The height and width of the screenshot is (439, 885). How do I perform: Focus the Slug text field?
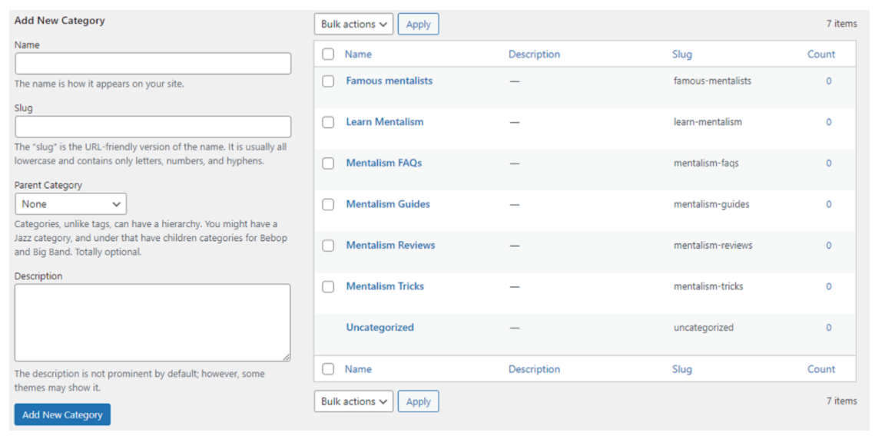coord(153,127)
